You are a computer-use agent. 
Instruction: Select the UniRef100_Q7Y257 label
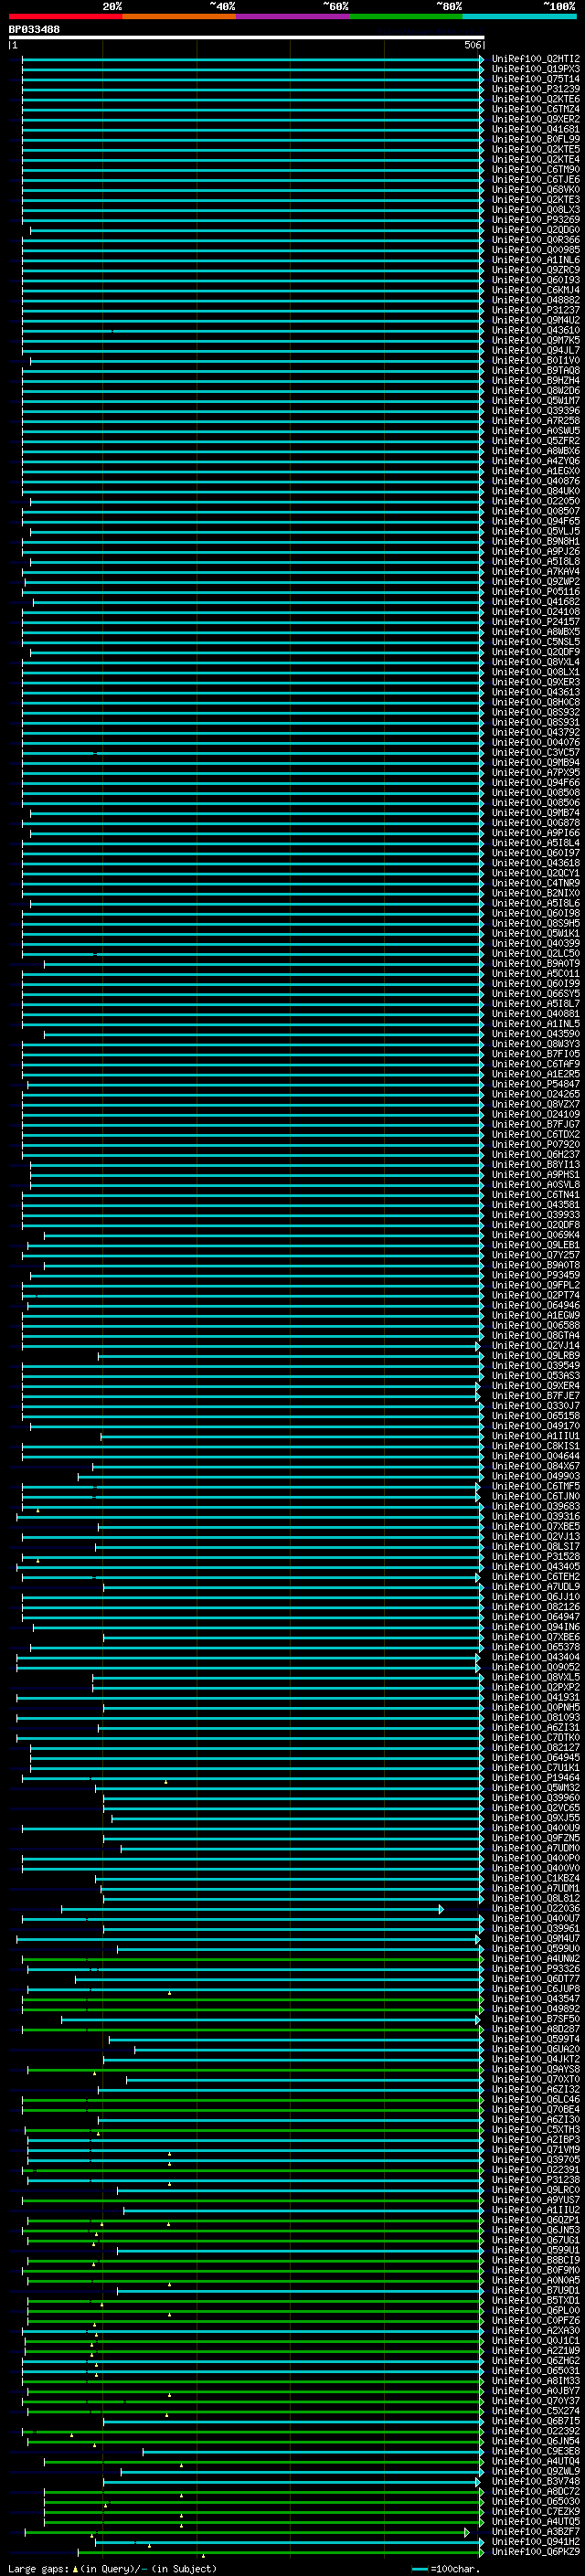536,1255
